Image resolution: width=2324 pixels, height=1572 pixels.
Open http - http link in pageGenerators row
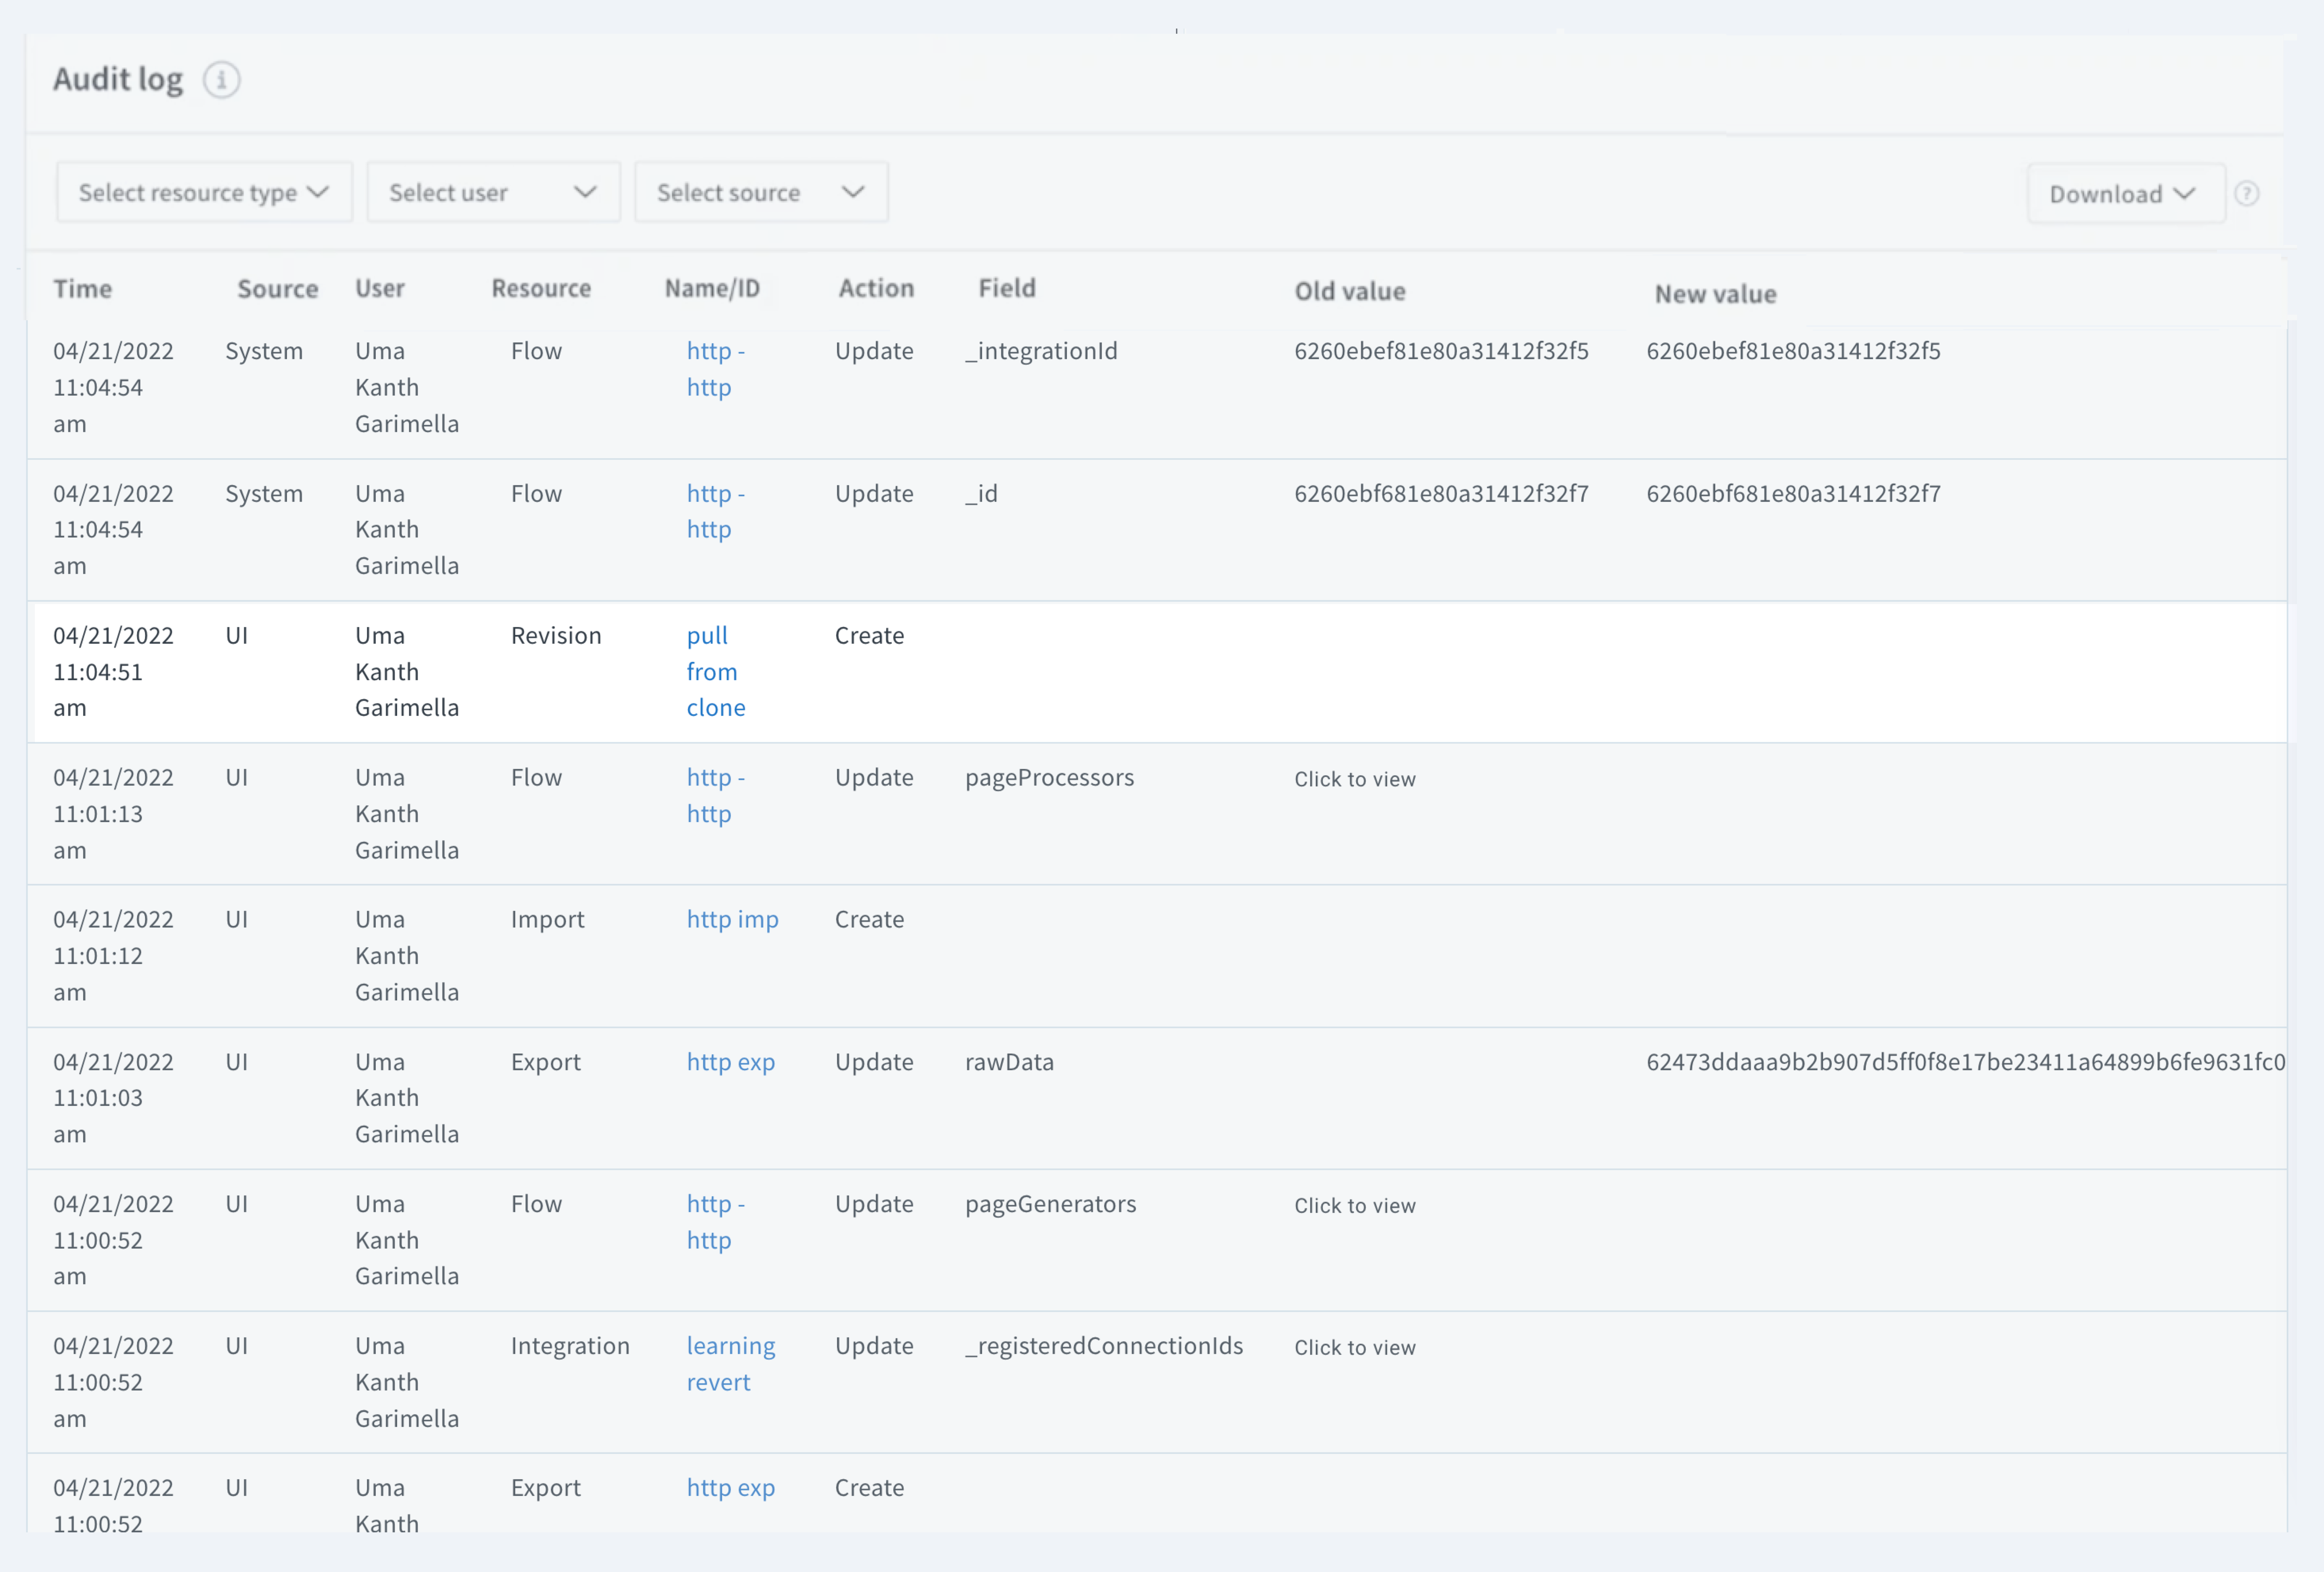716,1222
